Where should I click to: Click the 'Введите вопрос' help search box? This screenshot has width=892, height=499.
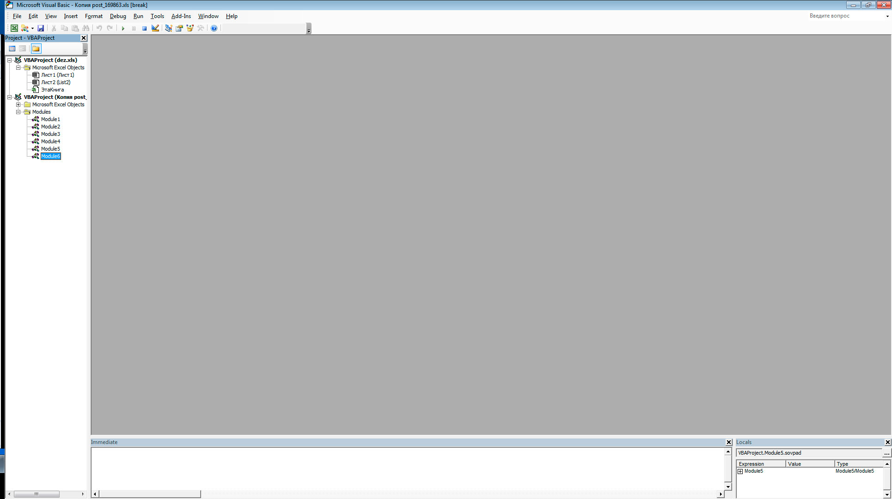tap(845, 16)
